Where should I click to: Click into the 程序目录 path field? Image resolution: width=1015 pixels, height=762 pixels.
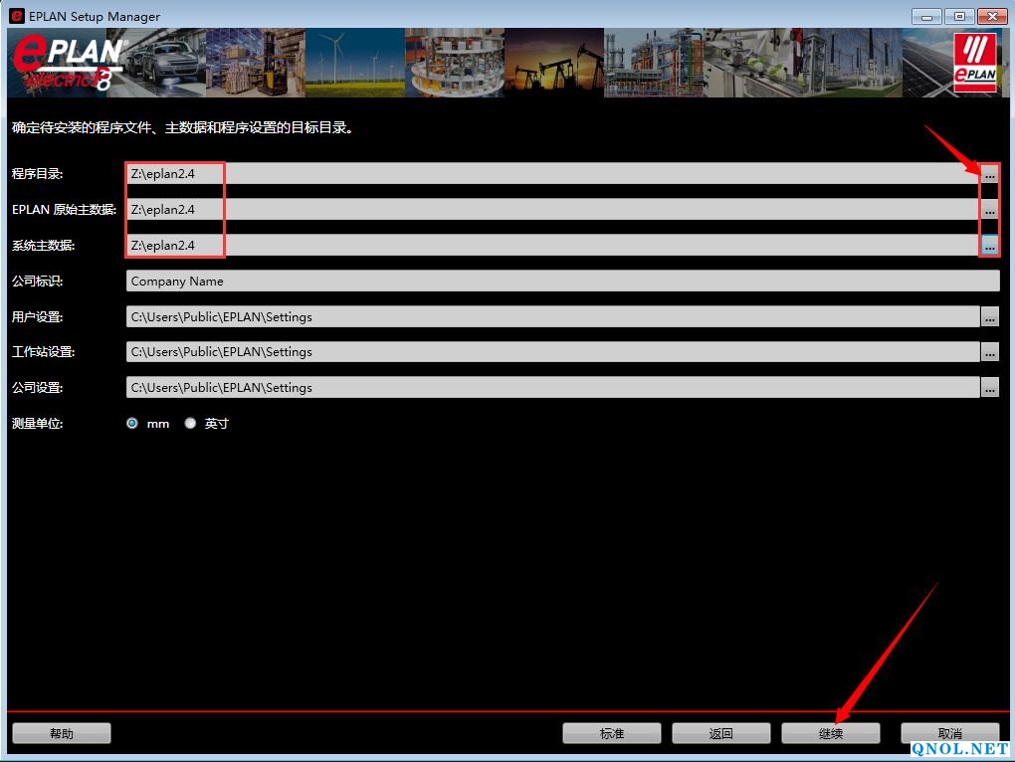(x=552, y=174)
